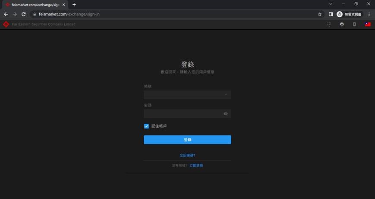Focus the password input field
The height and width of the screenshot is (199, 375).
coord(187,113)
